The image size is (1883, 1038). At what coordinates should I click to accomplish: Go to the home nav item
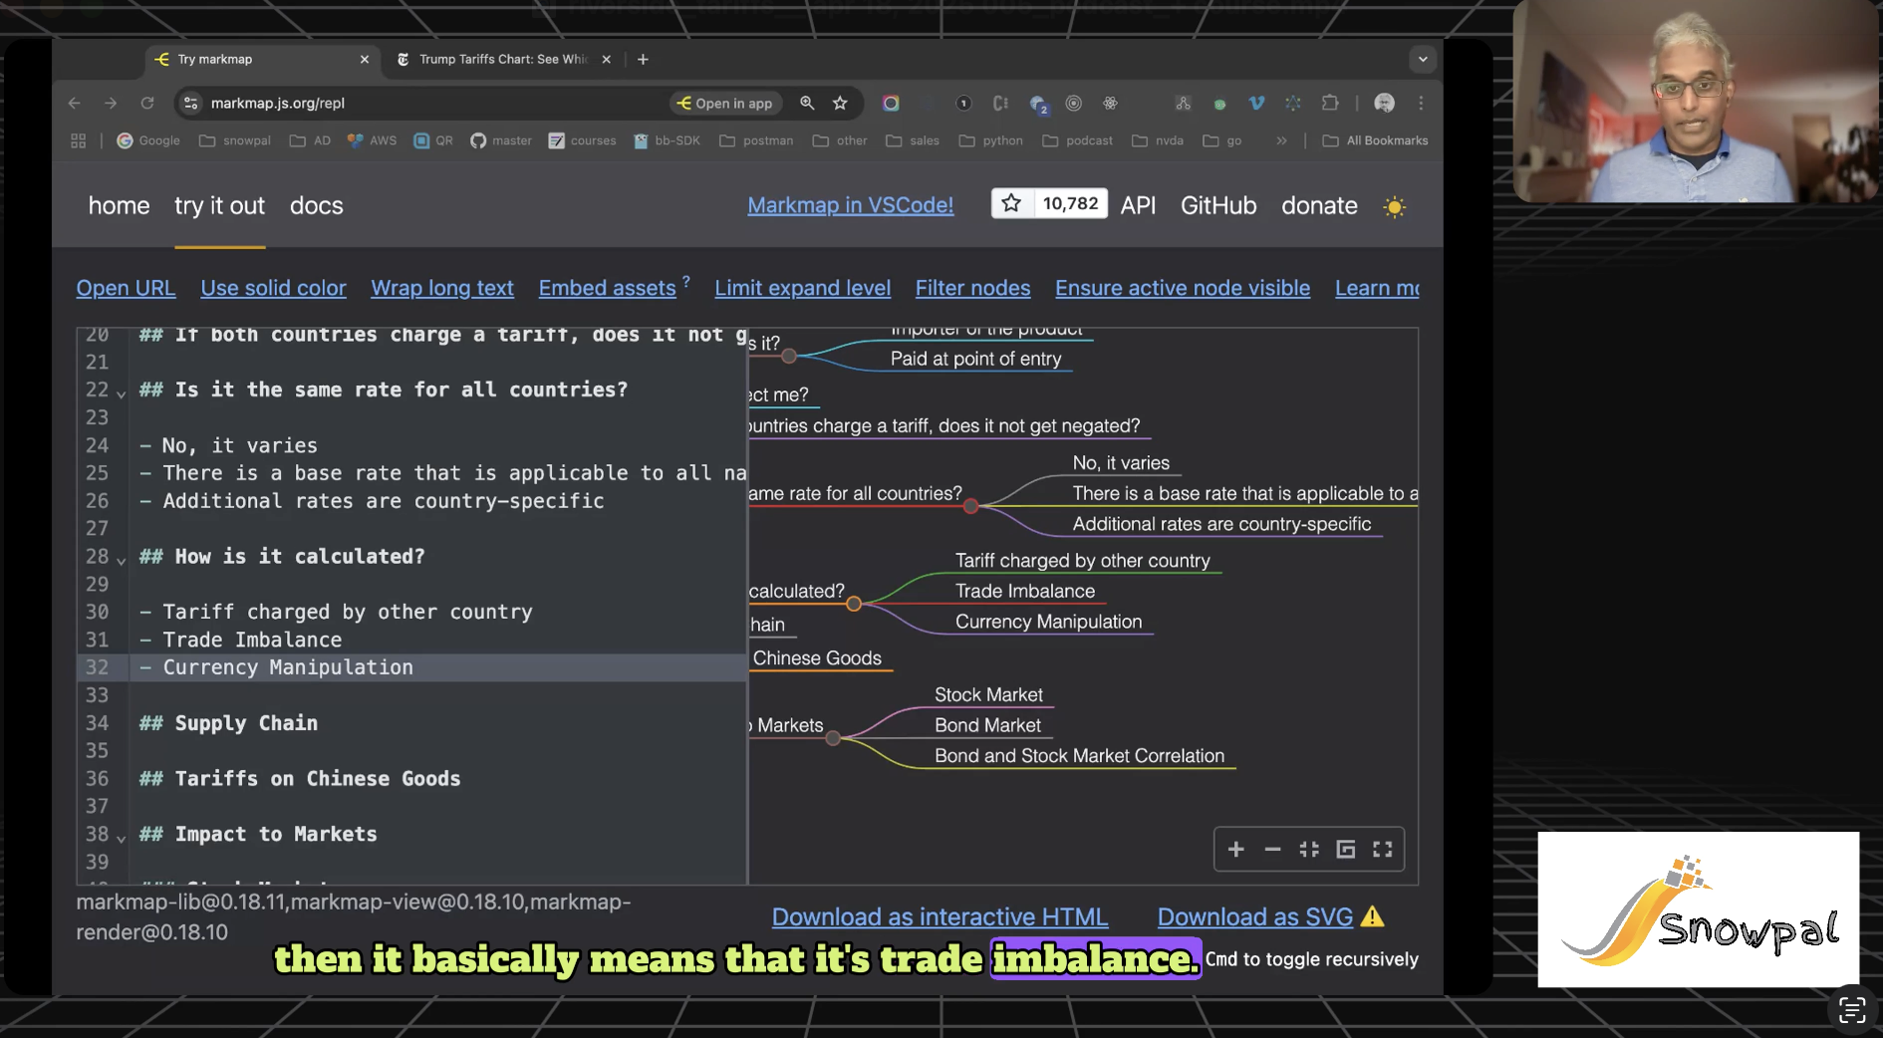119,205
